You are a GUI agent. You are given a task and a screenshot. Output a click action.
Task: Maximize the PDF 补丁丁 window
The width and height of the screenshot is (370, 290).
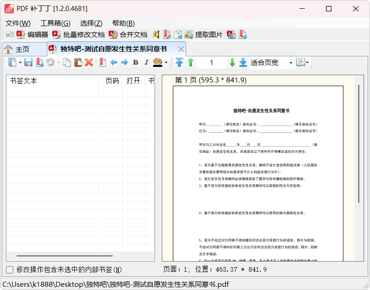(x=328, y=9)
